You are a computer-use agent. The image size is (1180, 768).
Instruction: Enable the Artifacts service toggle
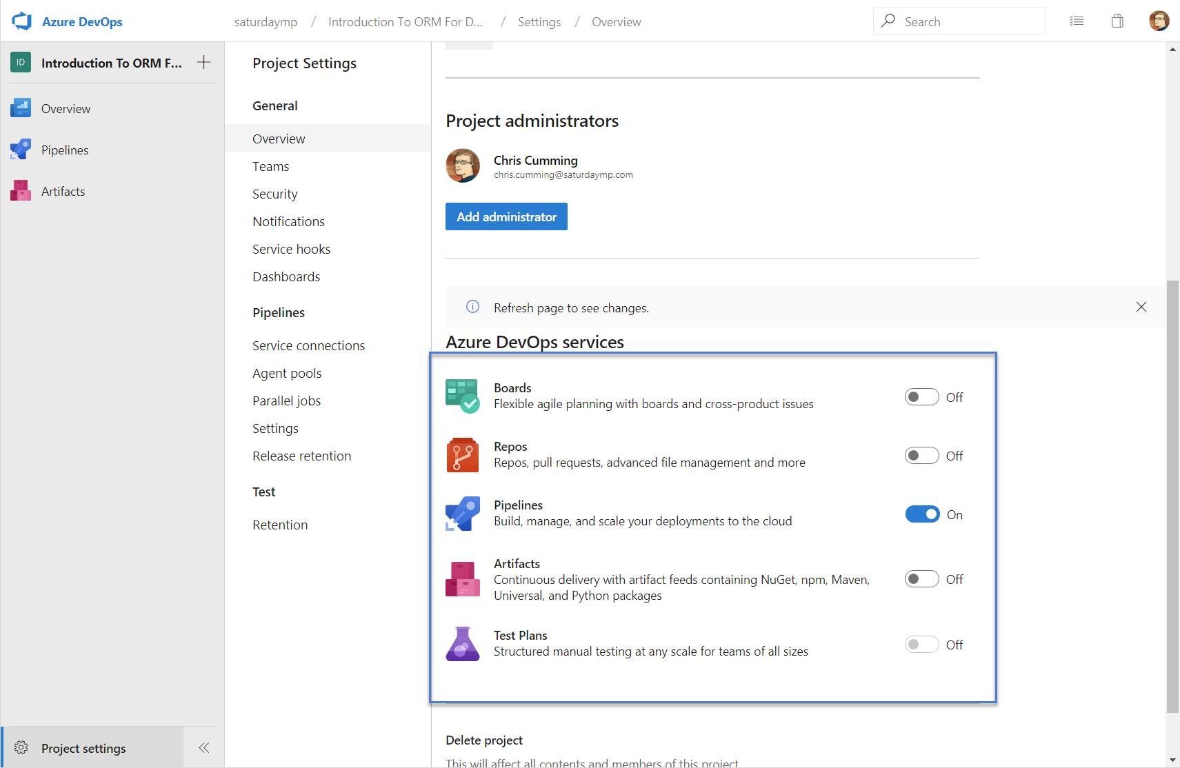(921, 579)
